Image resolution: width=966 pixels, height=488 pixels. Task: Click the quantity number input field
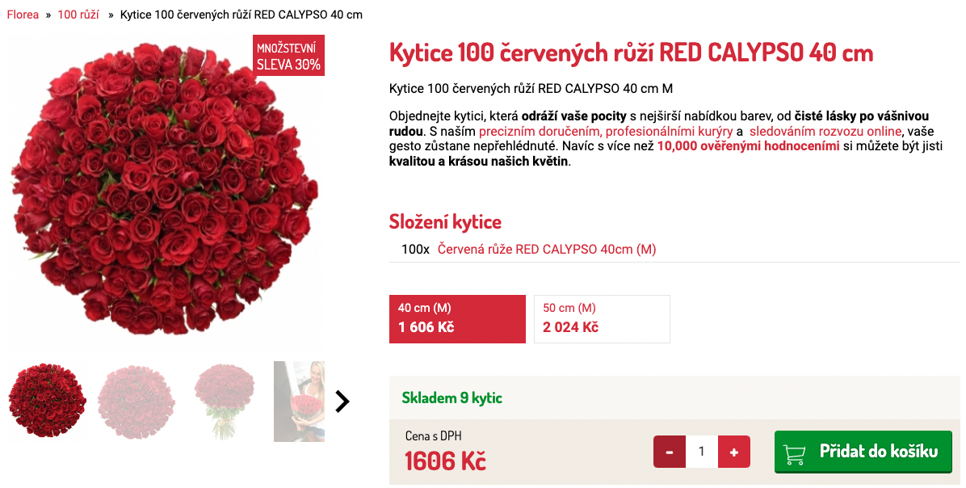(x=701, y=452)
